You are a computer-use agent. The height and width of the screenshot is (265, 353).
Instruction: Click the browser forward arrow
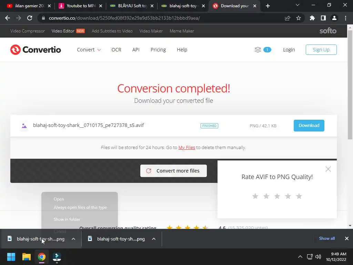click(19, 18)
